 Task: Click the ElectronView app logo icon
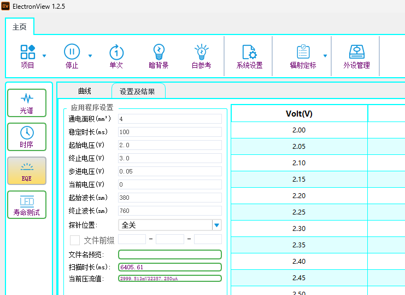pyautogui.click(x=5, y=6)
